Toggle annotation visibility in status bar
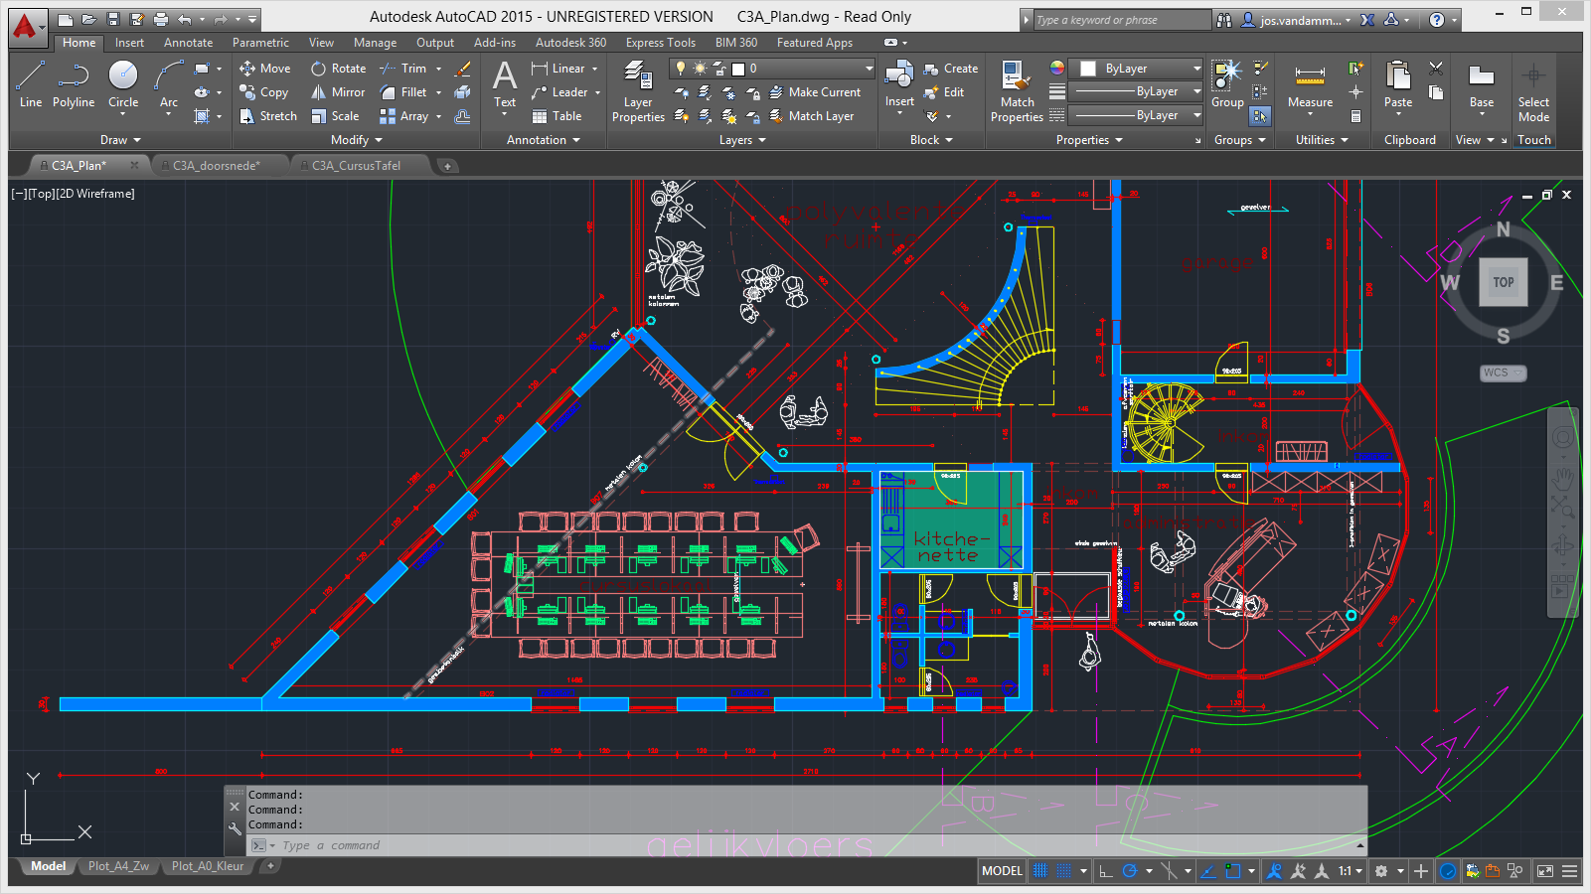Viewport: 1591px width, 894px height. pos(1274,871)
